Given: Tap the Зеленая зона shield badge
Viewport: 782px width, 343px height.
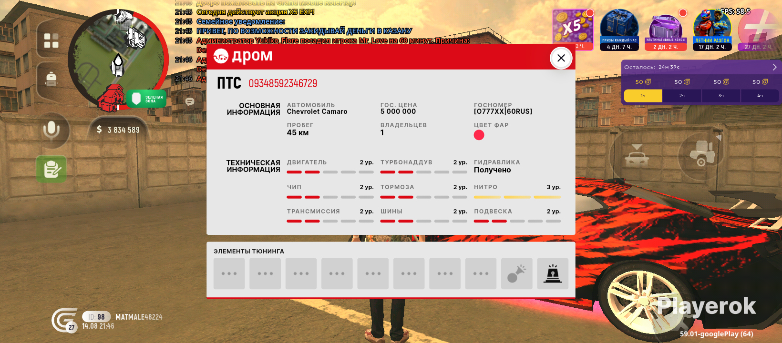Looking at the screenshot, I should [x=146, y=99].
